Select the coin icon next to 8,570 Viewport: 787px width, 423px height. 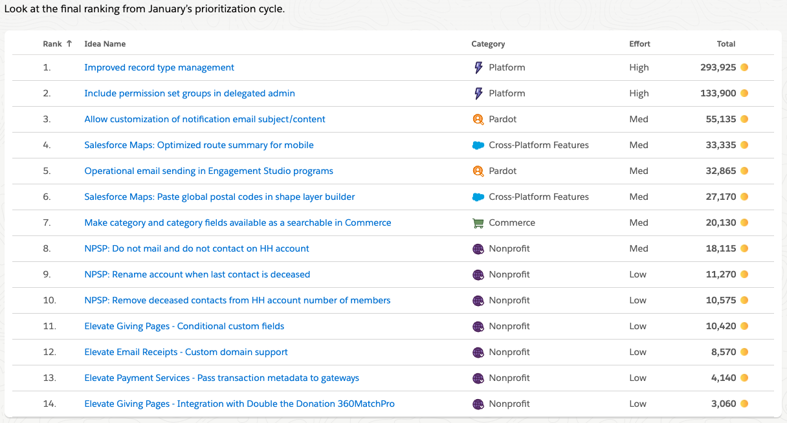click(744, 352)
